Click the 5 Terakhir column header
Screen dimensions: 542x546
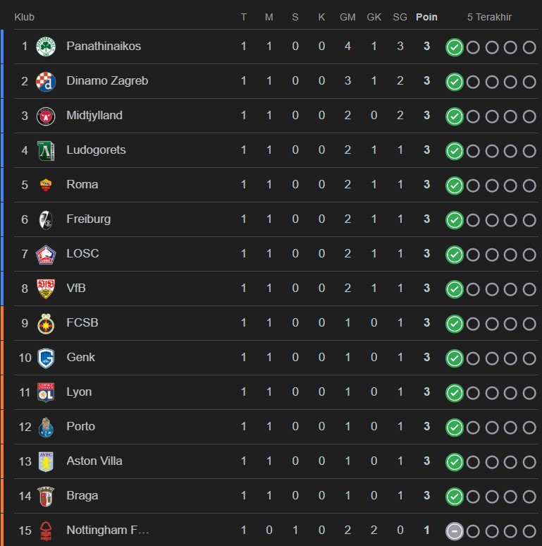(x=489, y=17)
